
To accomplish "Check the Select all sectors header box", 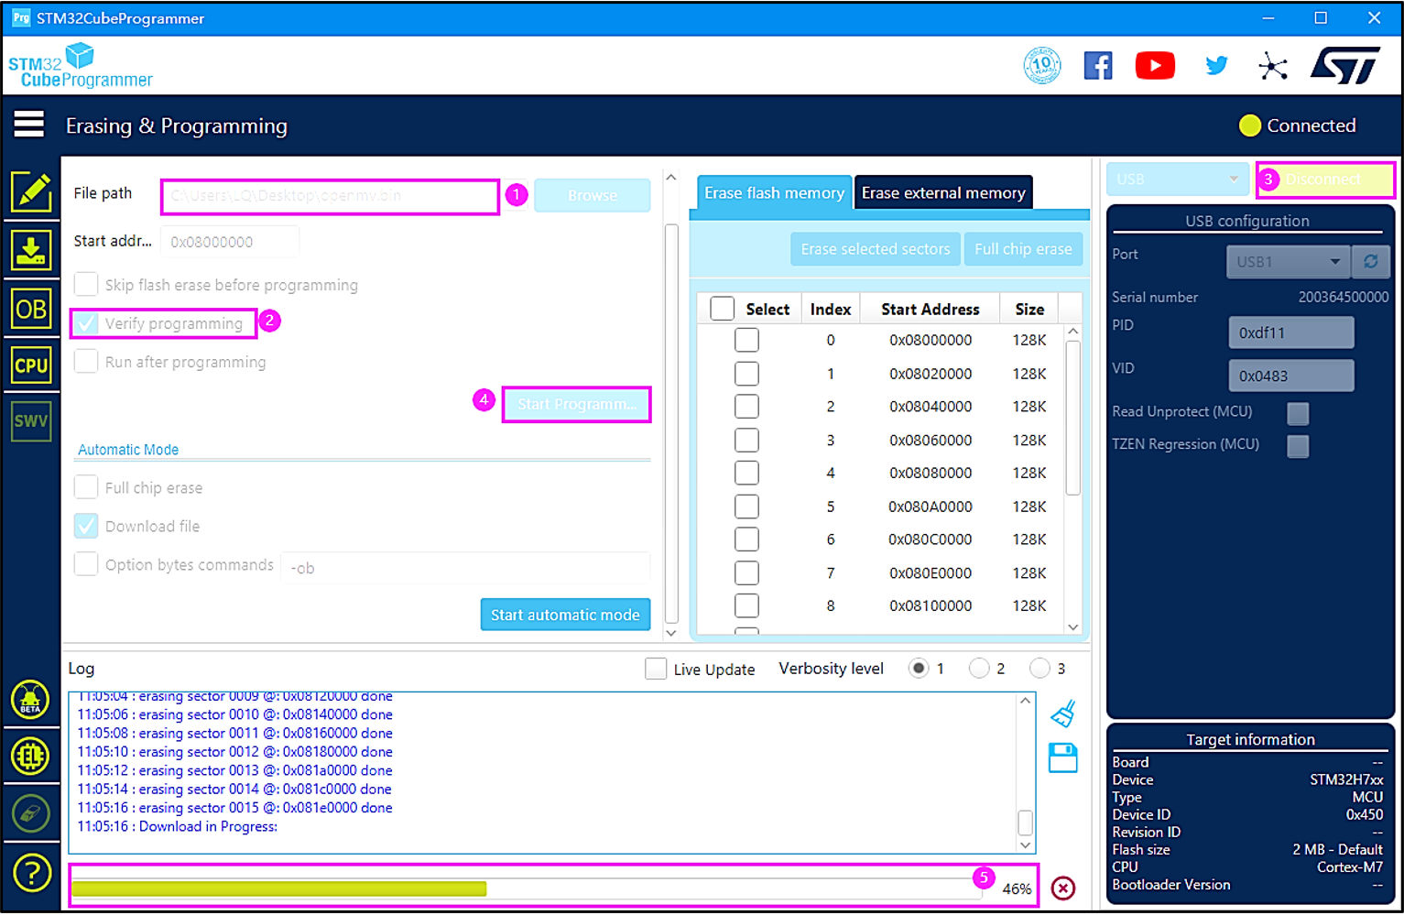I will (723, 309).
